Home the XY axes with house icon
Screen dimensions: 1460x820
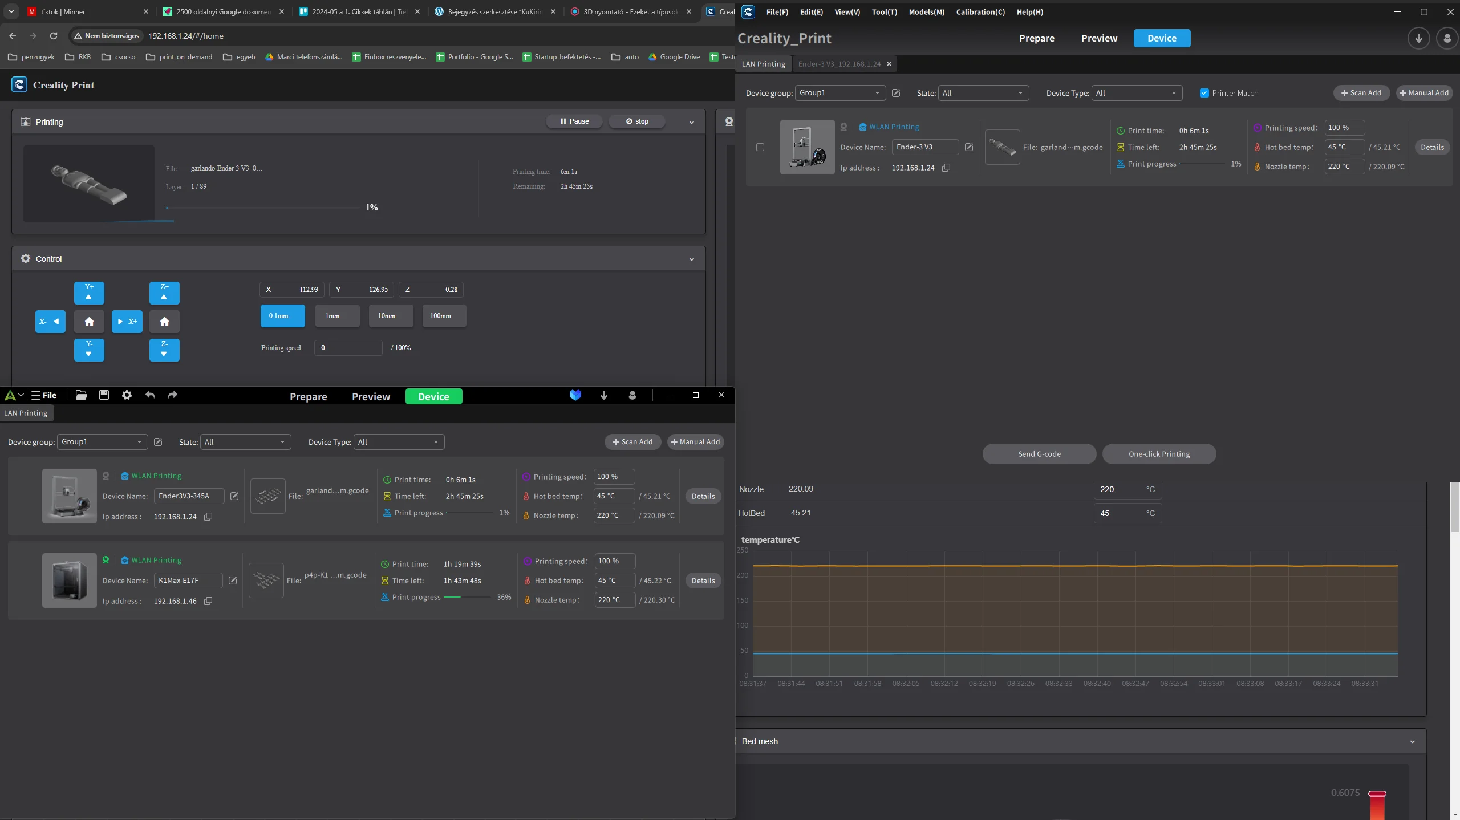point(89,322)
